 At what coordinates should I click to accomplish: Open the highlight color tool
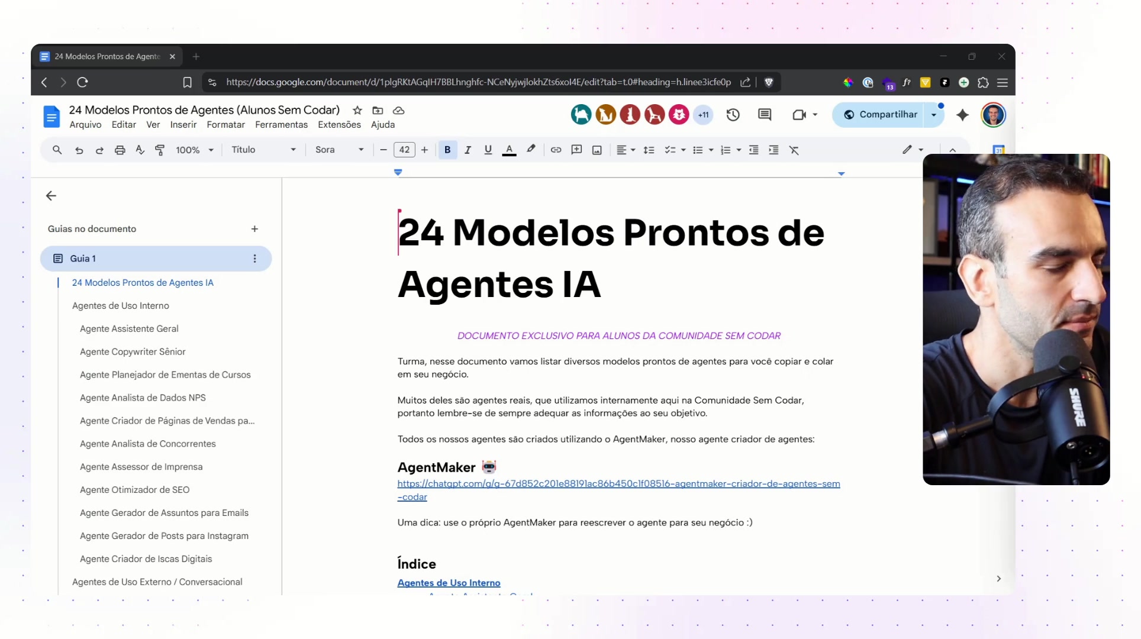tap(531, 150)
